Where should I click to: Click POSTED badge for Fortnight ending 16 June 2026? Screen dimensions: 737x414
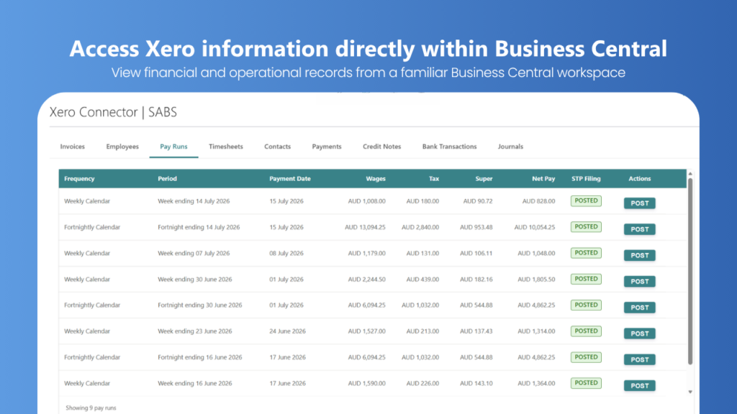(586, 357)
